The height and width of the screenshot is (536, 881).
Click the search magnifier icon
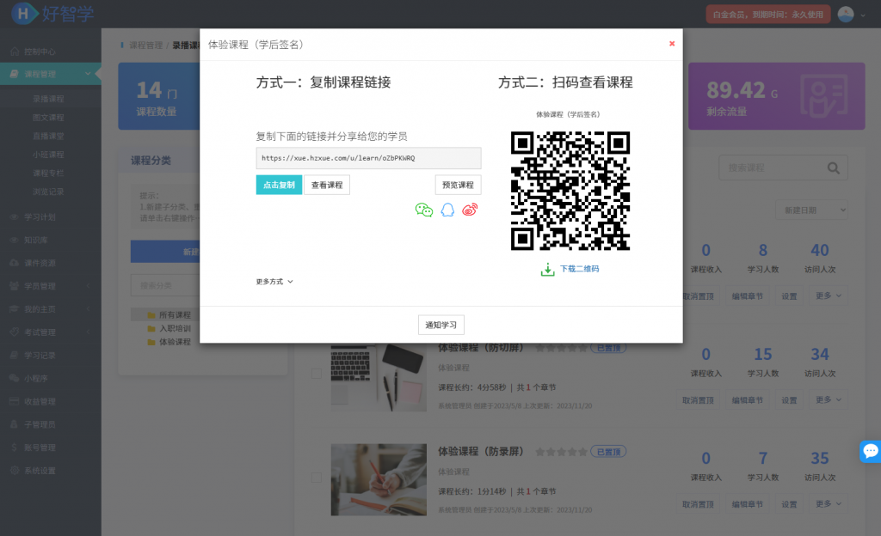833,168
